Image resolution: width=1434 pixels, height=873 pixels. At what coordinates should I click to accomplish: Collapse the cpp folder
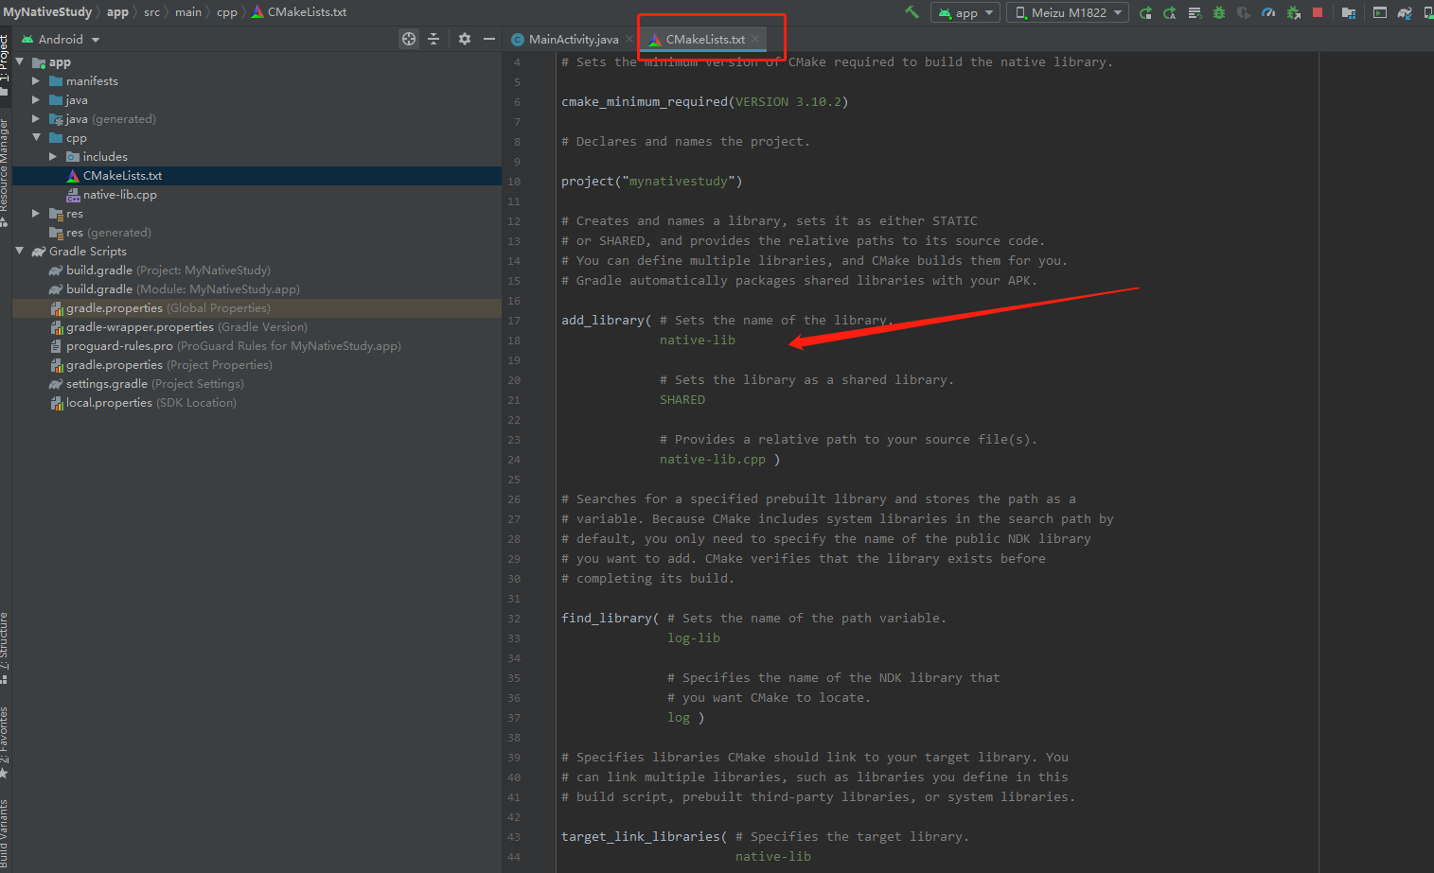coord(36,137)
